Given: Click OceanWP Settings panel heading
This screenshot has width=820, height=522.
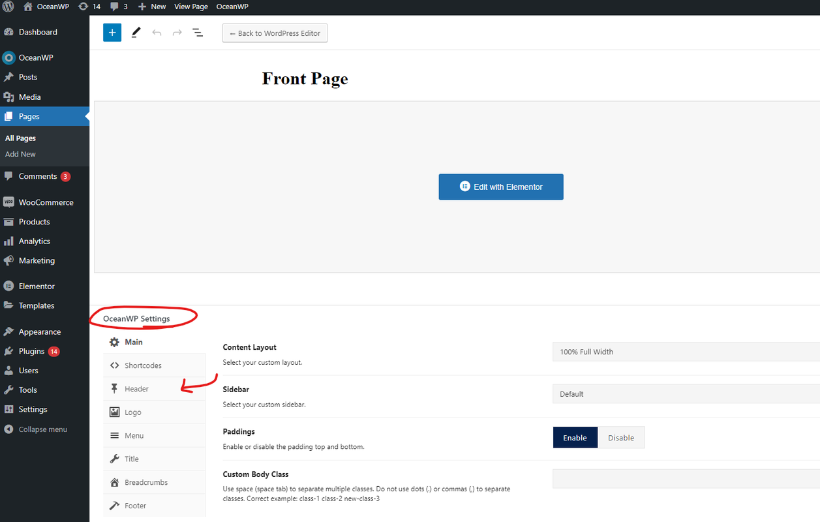Looking at the screenshot, I should point(136,318).
